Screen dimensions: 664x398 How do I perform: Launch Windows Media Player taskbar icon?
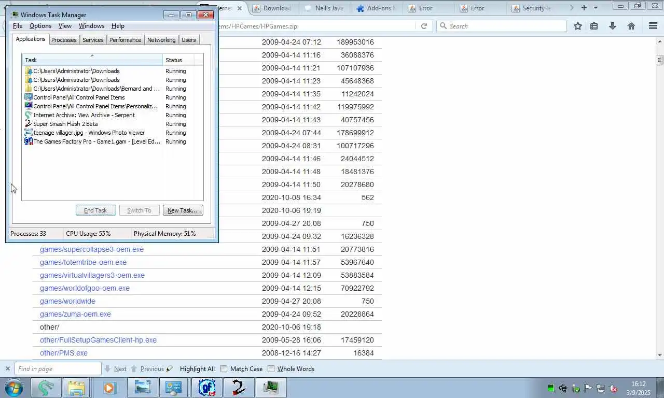(109, 388)
